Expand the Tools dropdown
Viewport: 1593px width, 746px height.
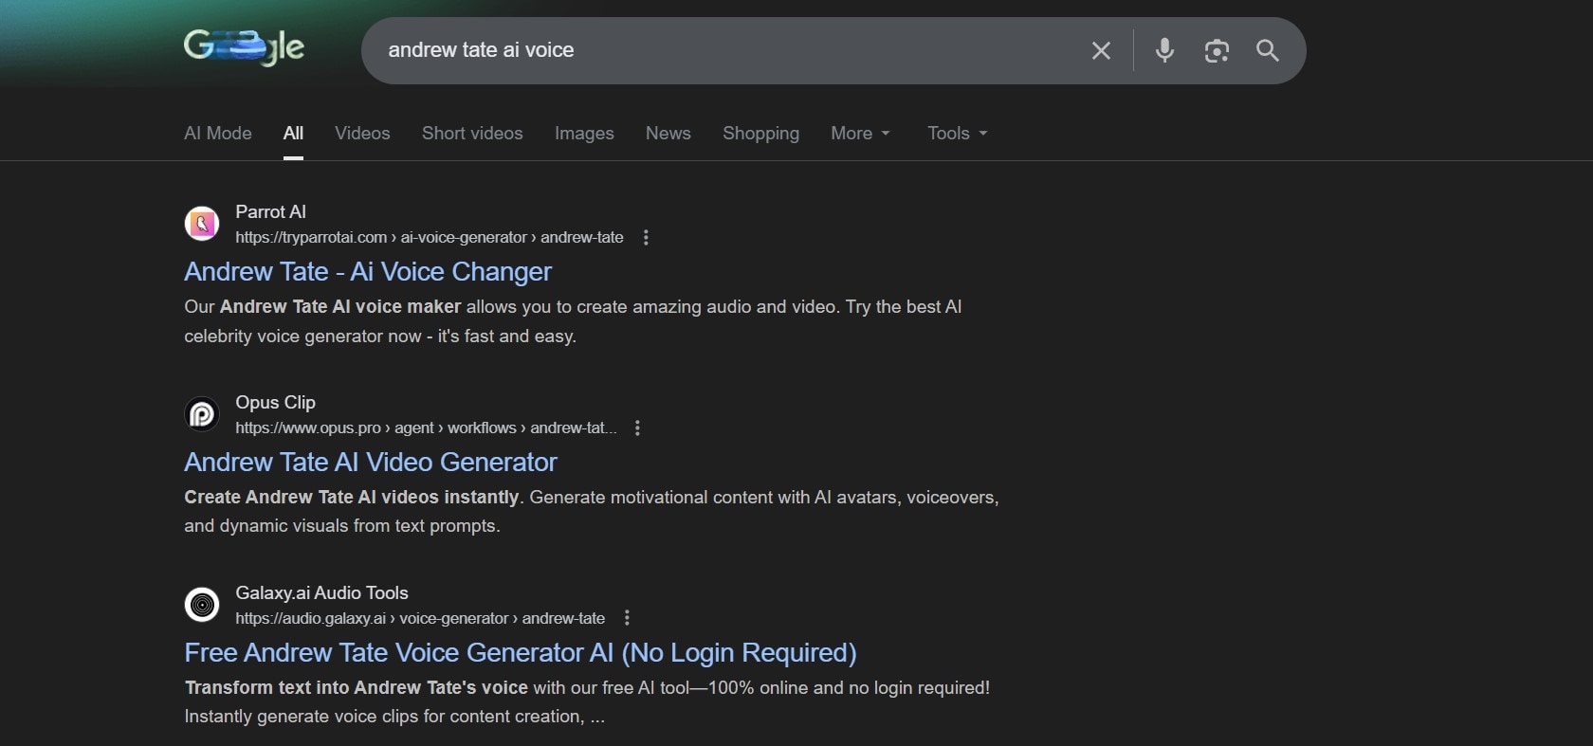pos(957,134)
